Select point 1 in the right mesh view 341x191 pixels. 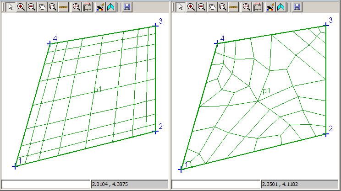point(181,169)
